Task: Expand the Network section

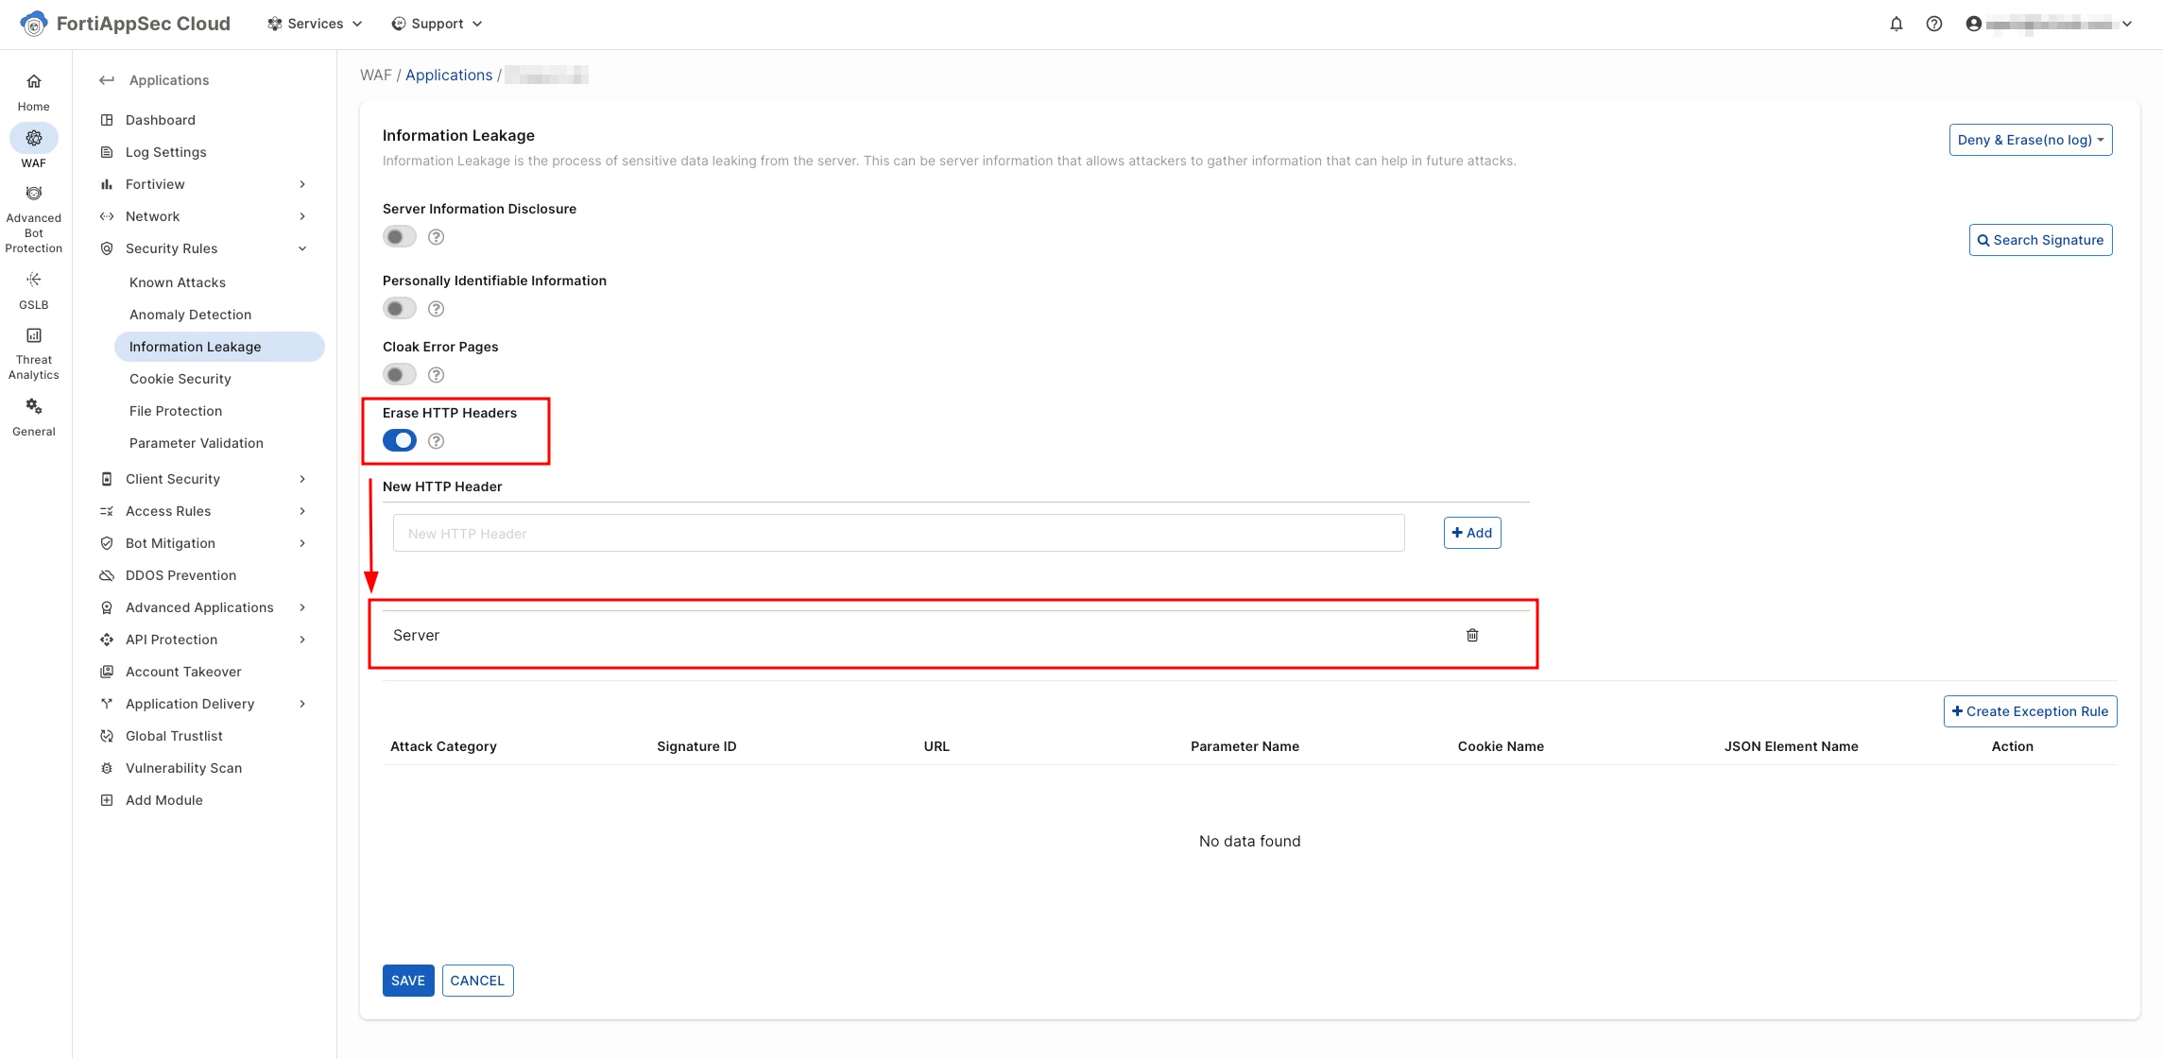Action: click(205, 216)
